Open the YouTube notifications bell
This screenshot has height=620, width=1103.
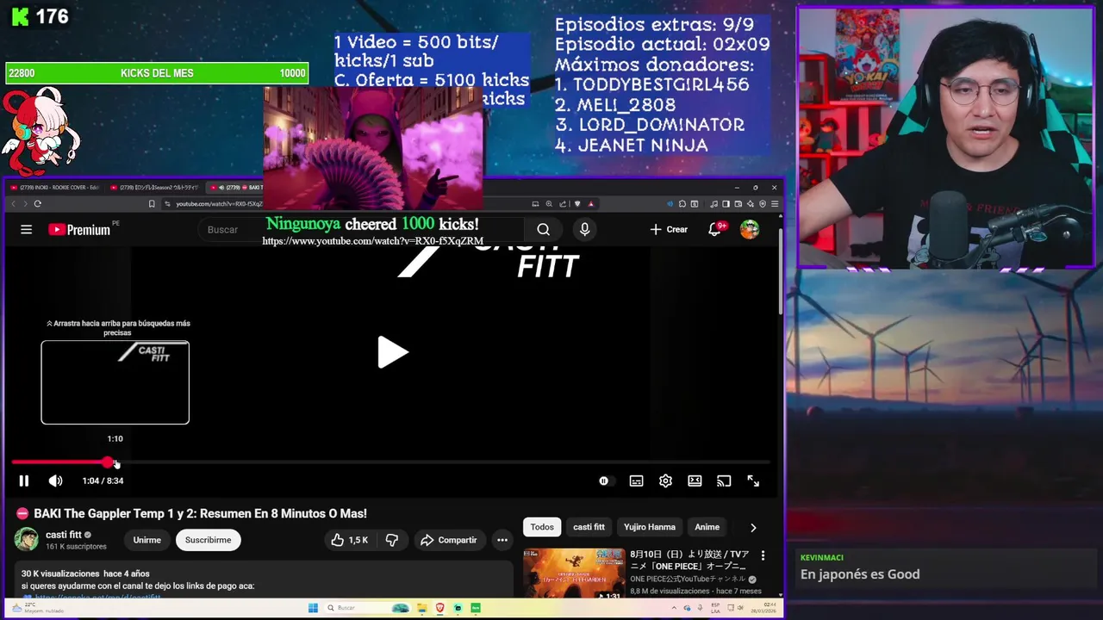715,229
